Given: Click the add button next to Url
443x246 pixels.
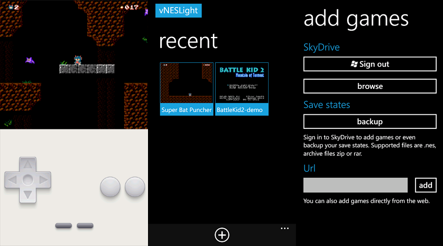Looking at the screenshot, I should pos(426,185).
